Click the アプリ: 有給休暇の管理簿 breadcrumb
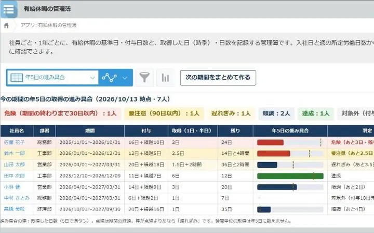The image size is (374, 233). tap(48, 25)
